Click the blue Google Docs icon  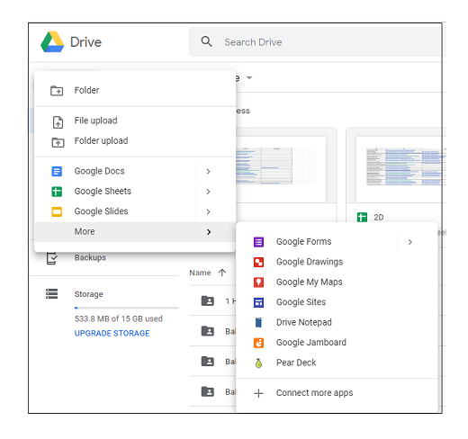coord(57,171)
